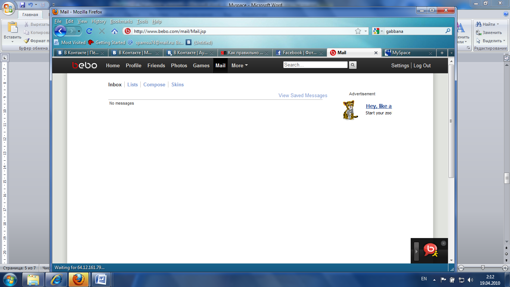Click Word zoom out minus button

pos(461,268)
